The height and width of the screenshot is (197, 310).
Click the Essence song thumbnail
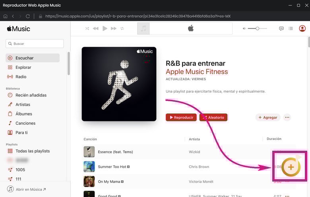click(89, 152)
